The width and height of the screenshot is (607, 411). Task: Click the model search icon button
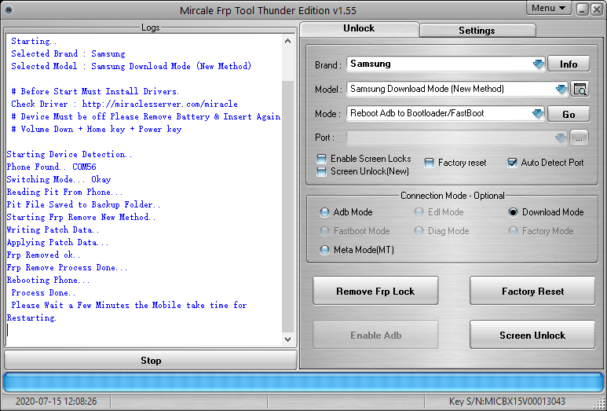[580, 89]
